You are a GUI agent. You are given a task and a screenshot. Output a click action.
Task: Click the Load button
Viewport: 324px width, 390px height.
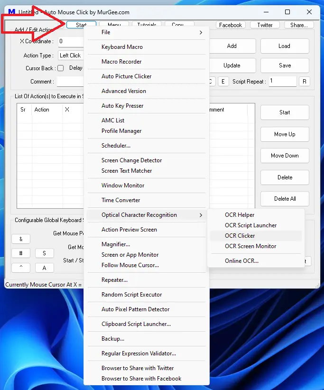(285, 46)
